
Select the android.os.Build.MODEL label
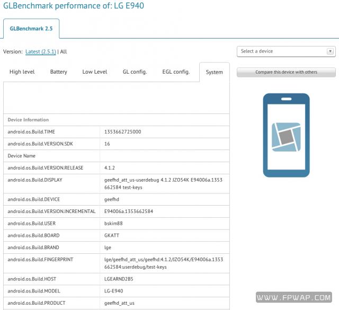[34, 291]
